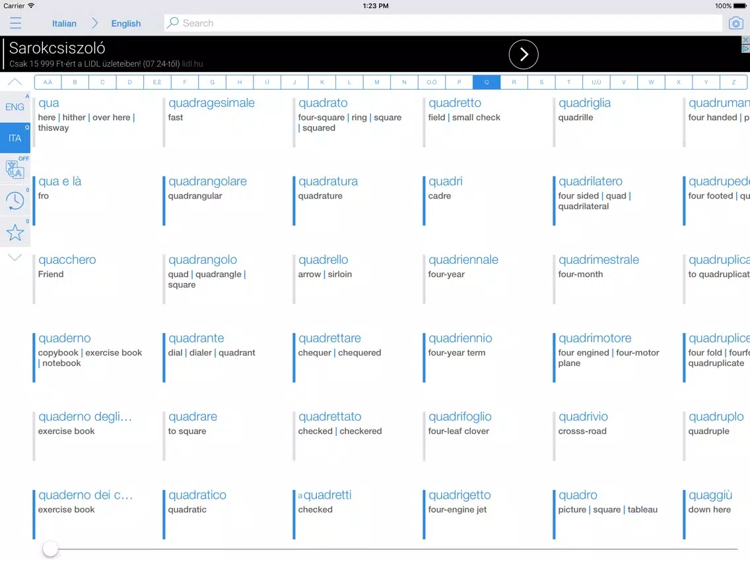Open the word 'quadrangolare'
750x562 pixels.
207,181
